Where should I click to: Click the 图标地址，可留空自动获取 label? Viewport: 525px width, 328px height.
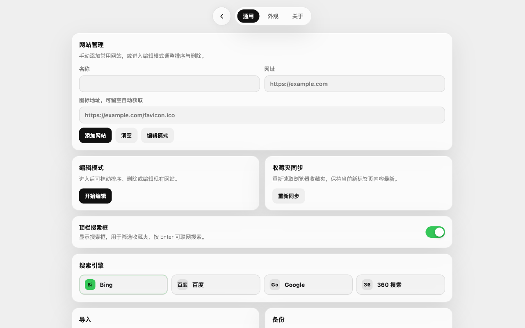point(111,100)
